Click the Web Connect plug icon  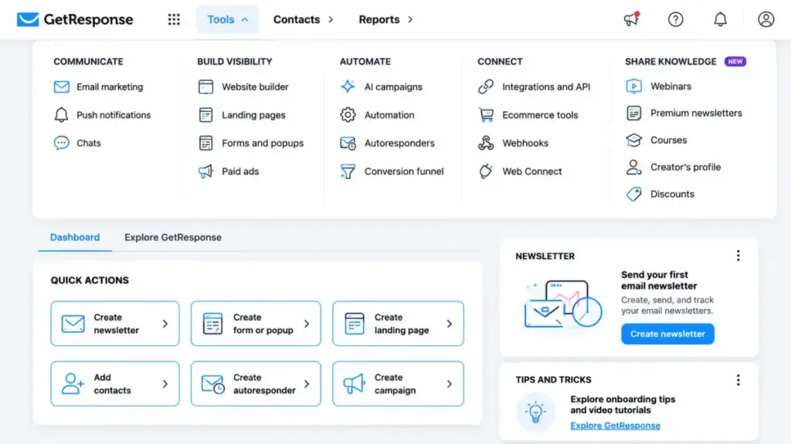pyautogui.click(x=486, y=171)
